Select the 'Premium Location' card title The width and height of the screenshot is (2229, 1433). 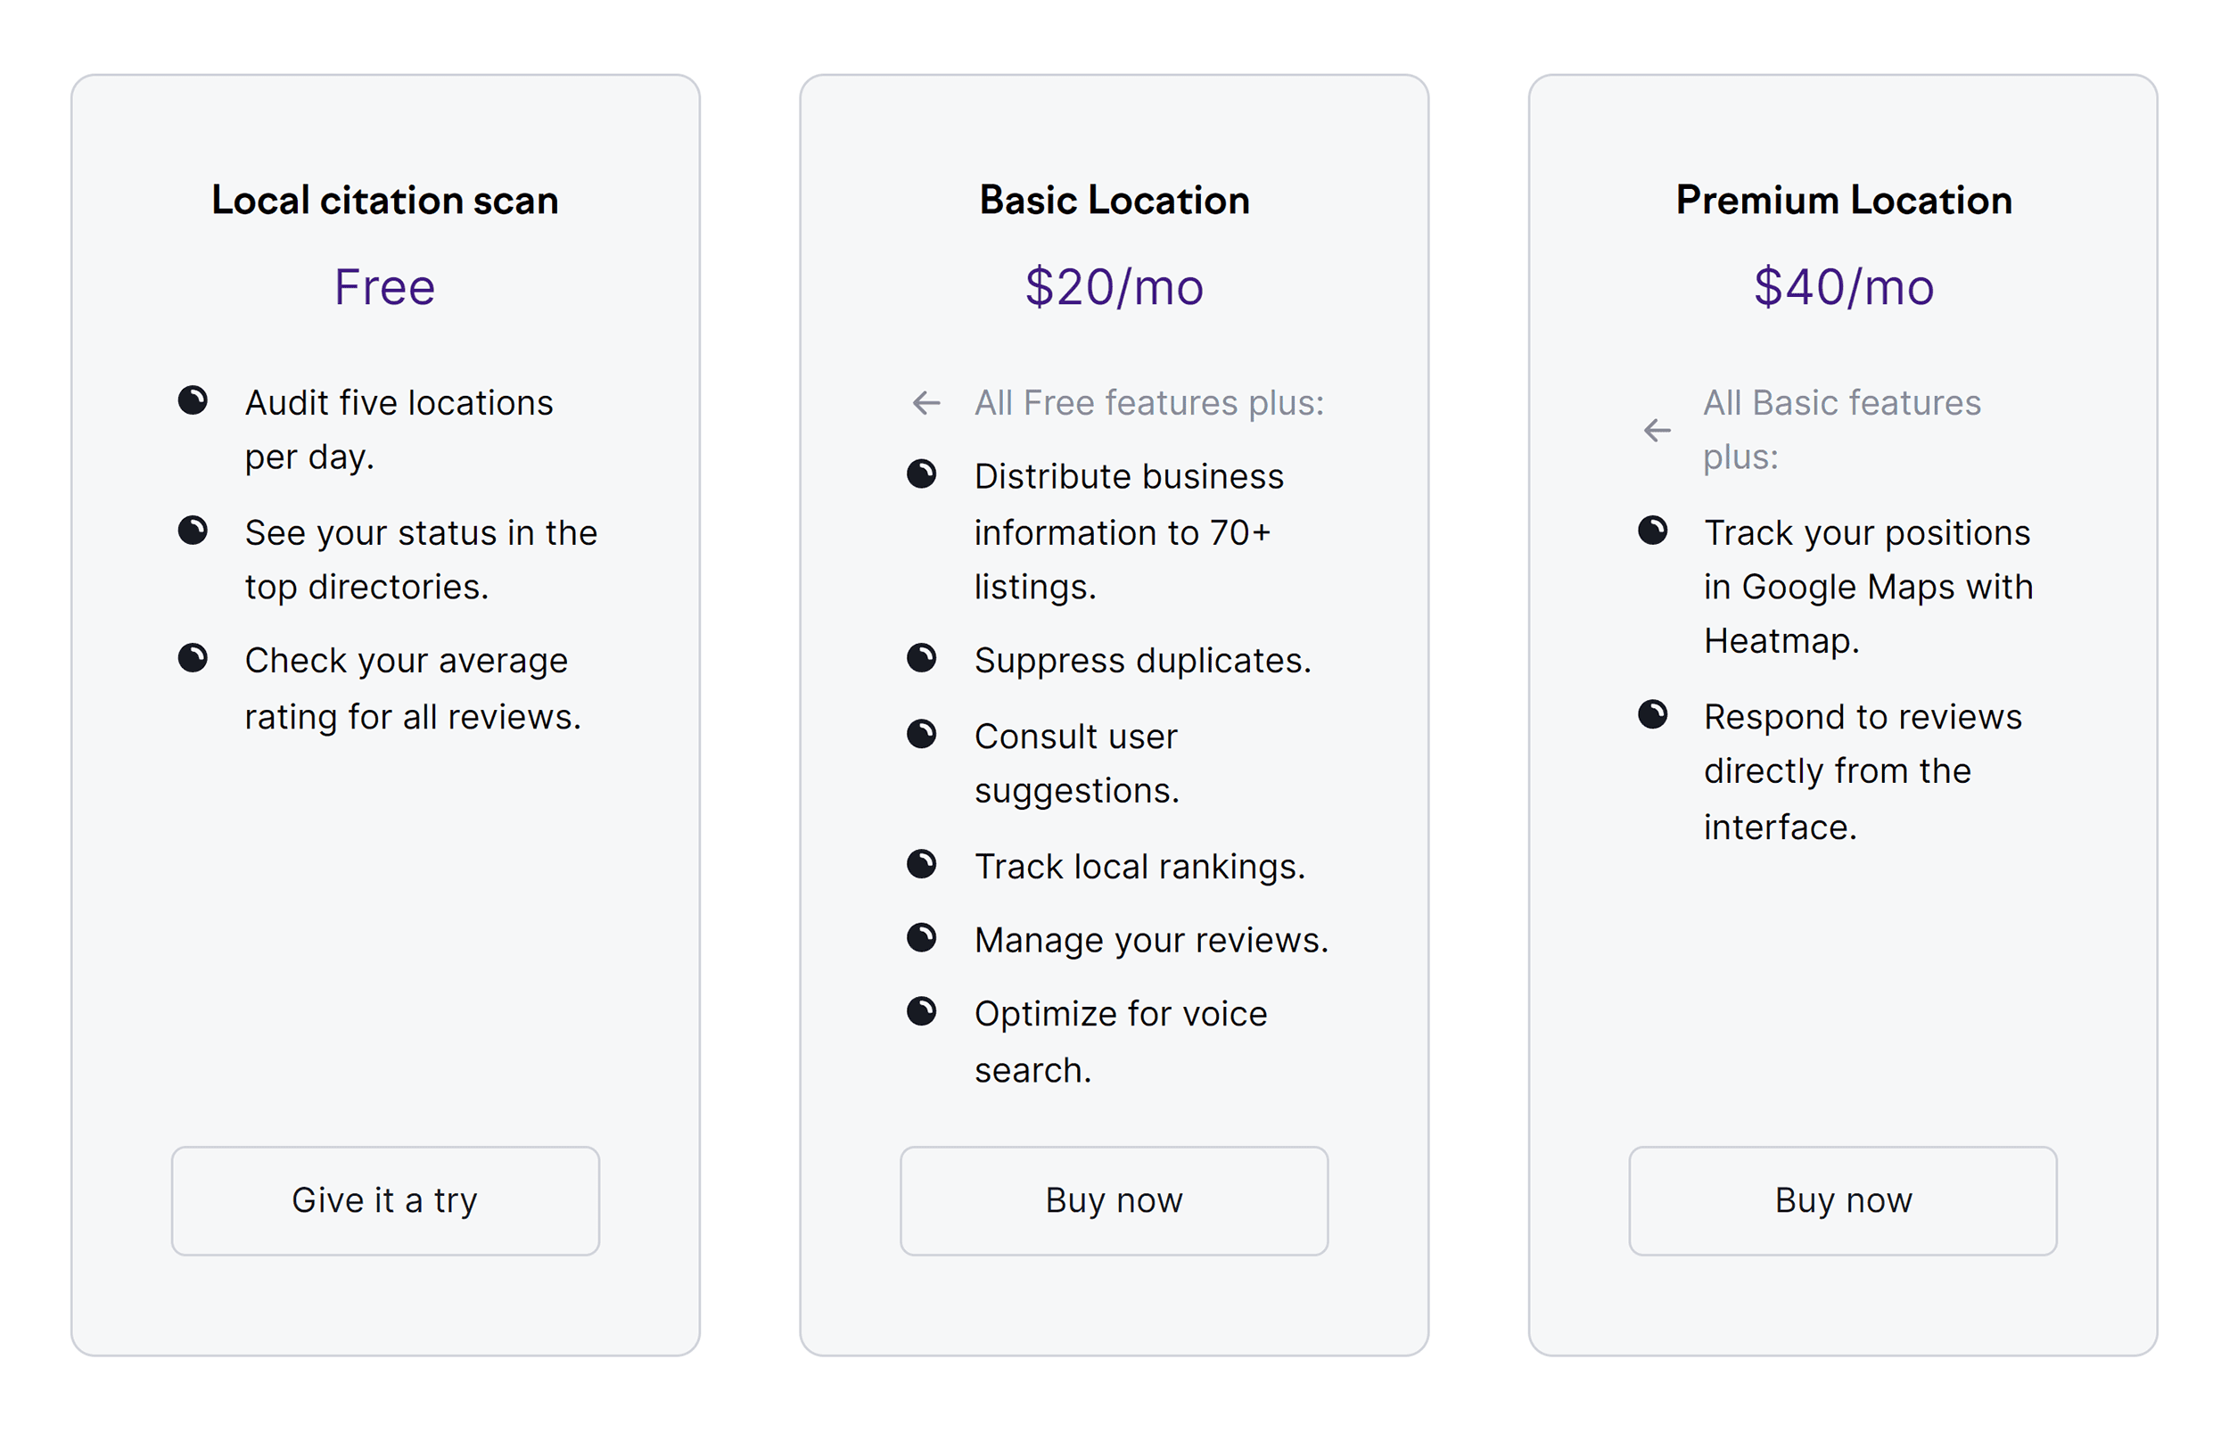(1843, 199)
